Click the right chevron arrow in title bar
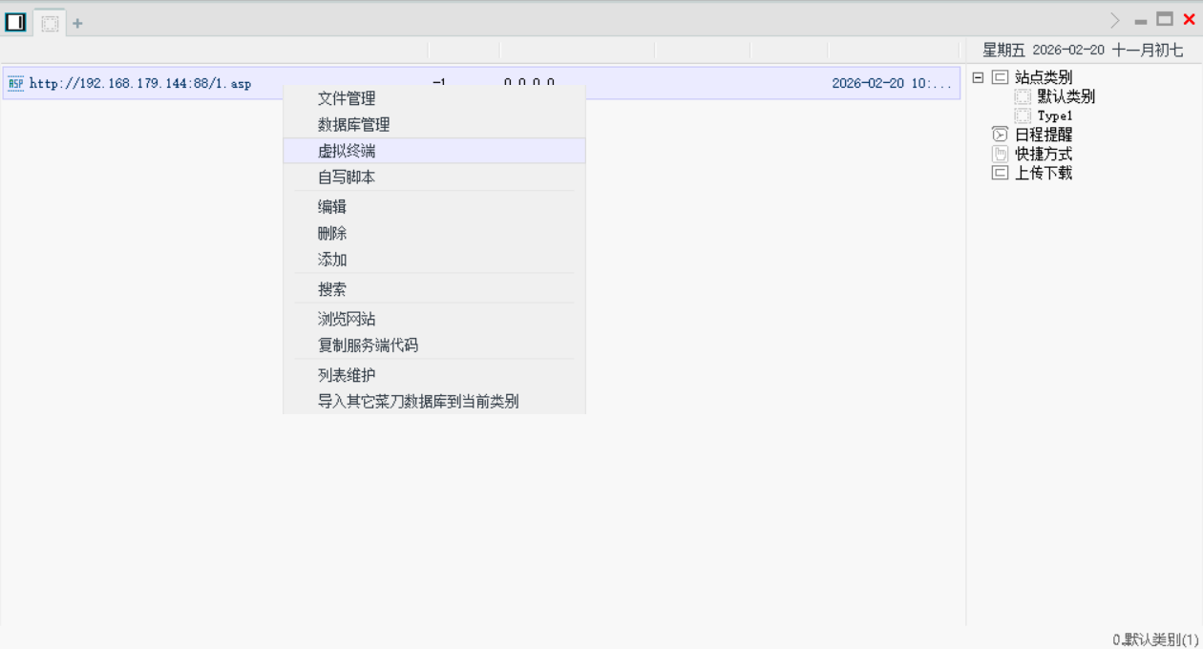 1115,20
